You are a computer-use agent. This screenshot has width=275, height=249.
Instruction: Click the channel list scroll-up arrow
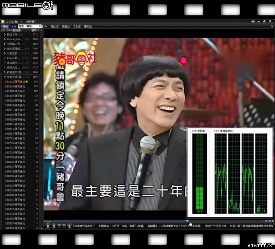(x=41, y=30)
